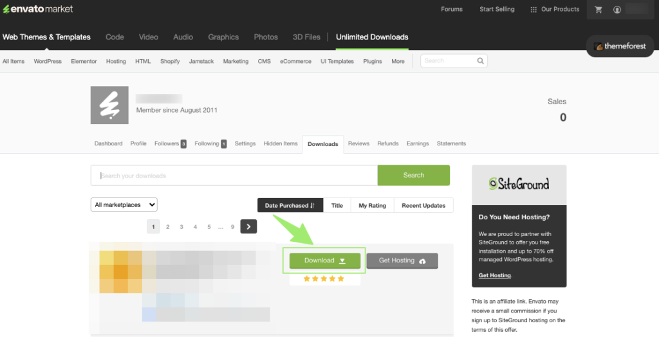The image size is (659, 337).
Task: Open the Profile tab
Action: (x=138, y=143)
